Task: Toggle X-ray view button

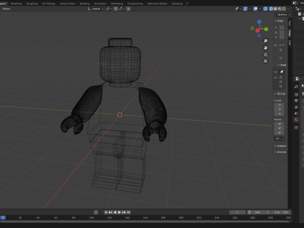Action: pos(265,9)
